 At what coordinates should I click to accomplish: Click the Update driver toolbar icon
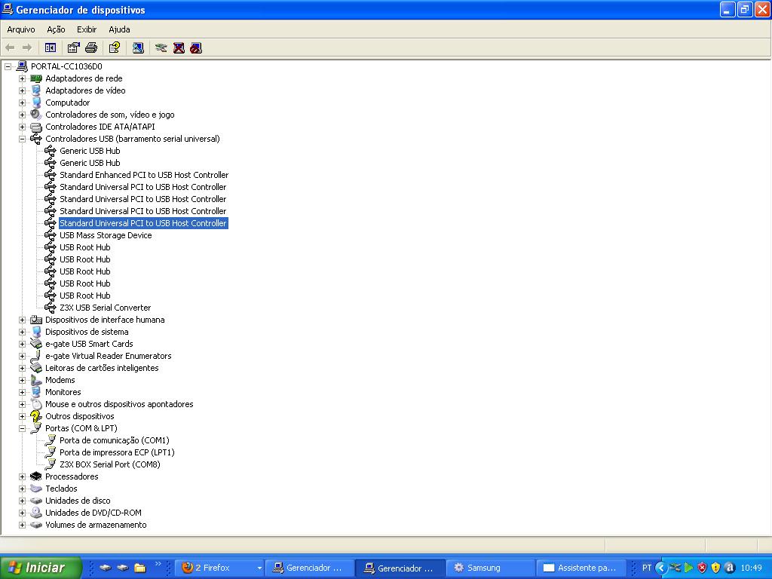pos(161,47)
